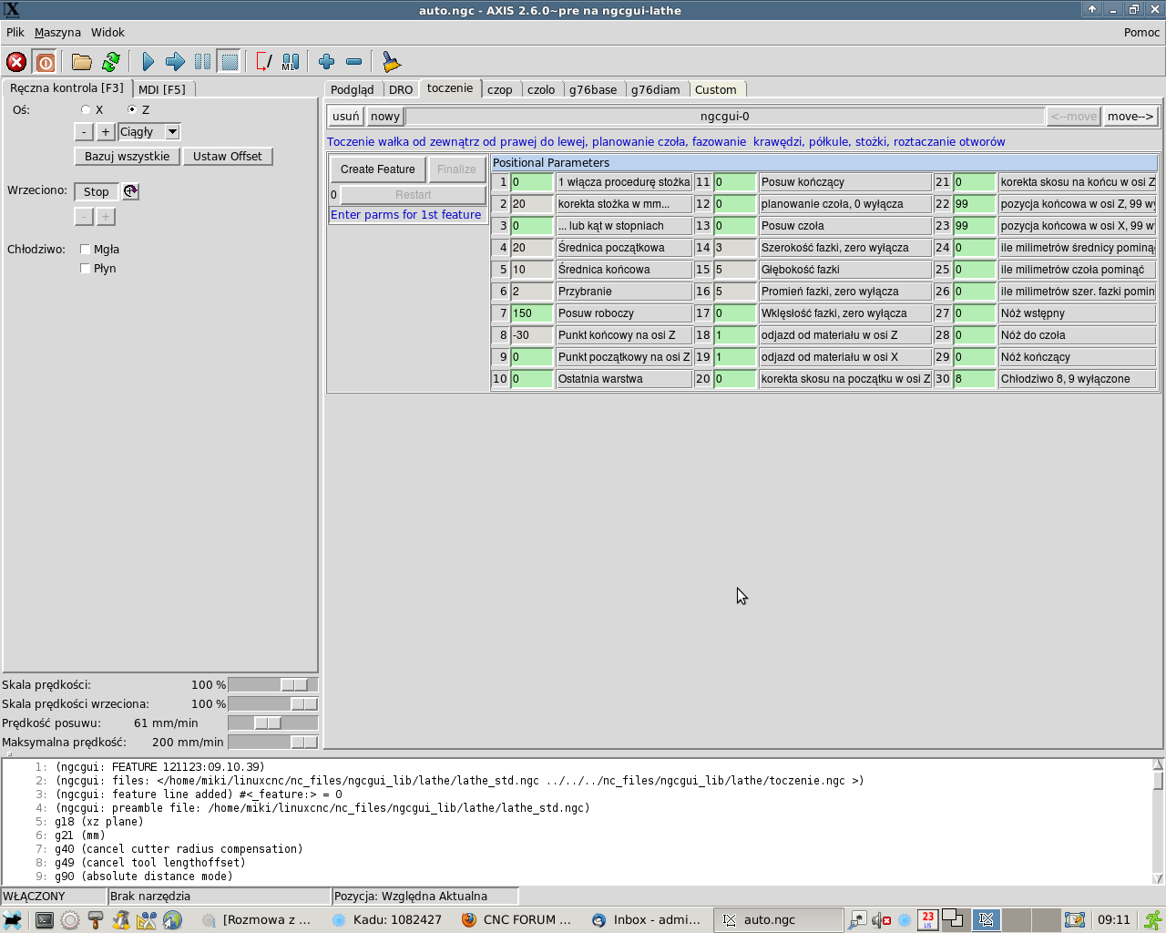The image size is (1166, 933).
Task: Execute next line step icon
Action: click(175, 62)
